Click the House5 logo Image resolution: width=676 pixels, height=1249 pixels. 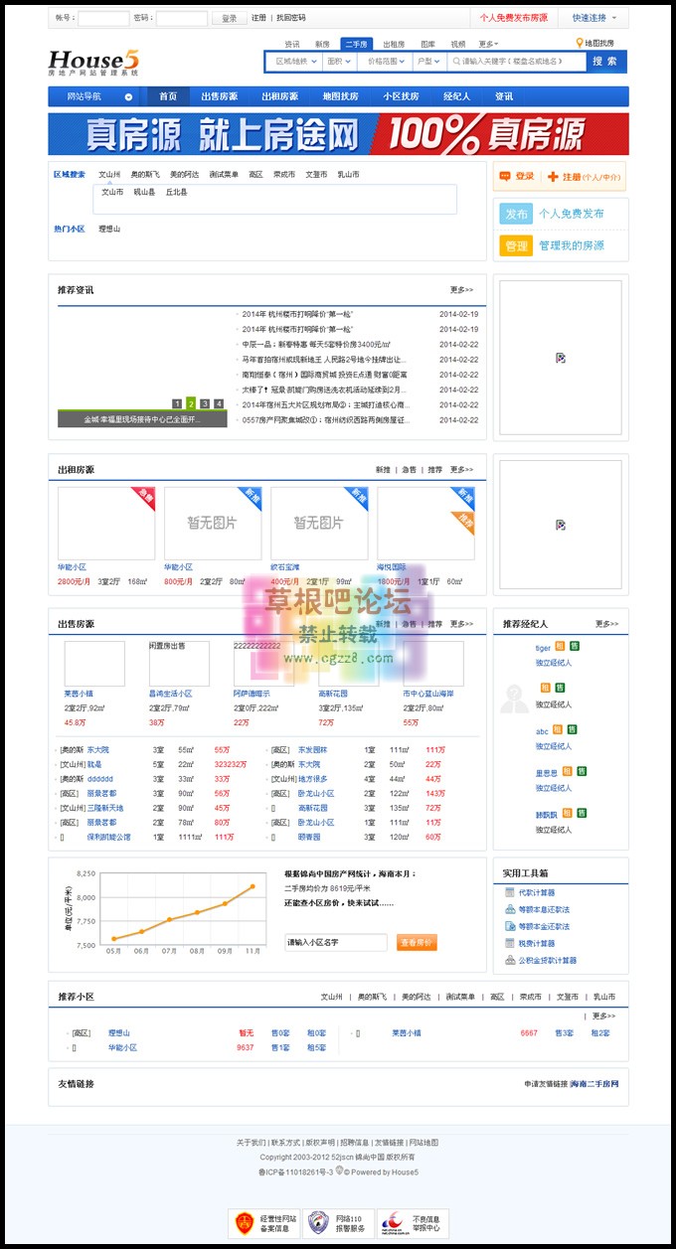[x=95, y=62]
